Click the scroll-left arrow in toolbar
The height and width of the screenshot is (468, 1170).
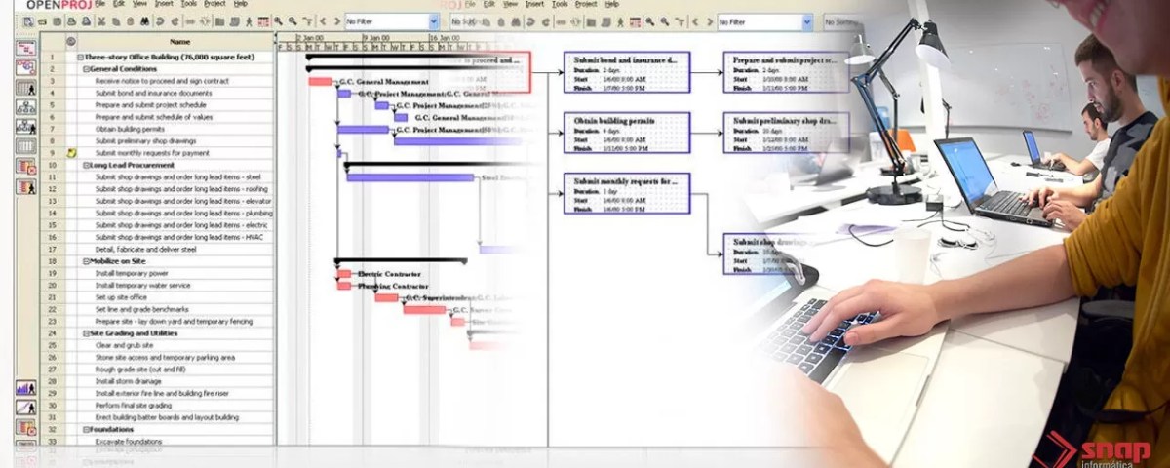(x=322, y=21)
